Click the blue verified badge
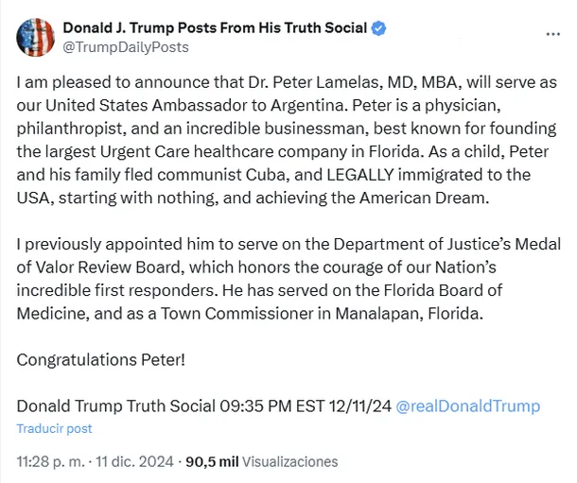This screenshot has width=577, height=483. coord(379,28)
